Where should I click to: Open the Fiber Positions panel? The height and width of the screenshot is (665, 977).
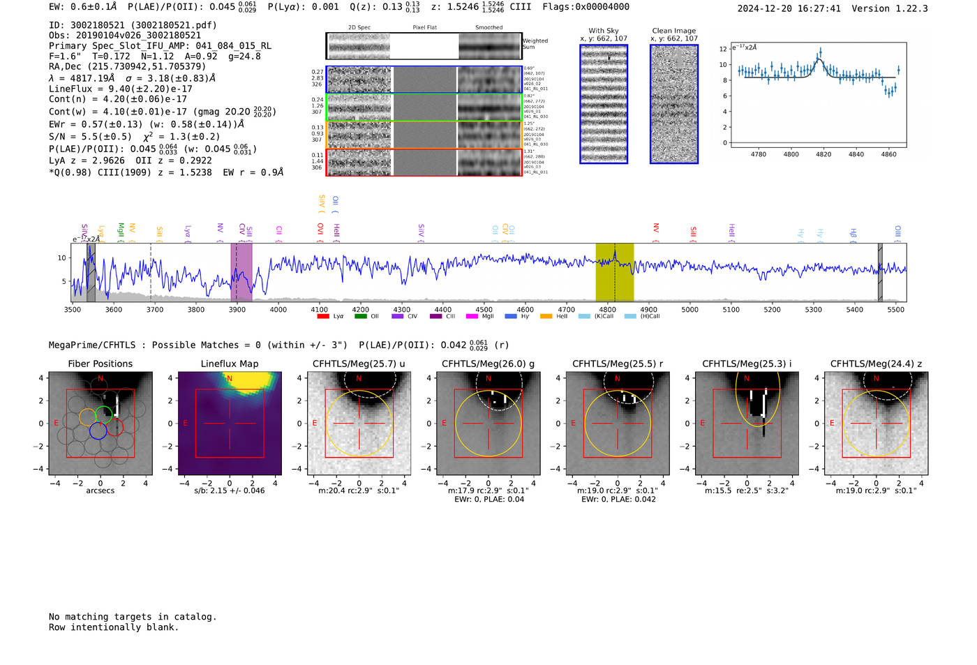tap(100, 424)
